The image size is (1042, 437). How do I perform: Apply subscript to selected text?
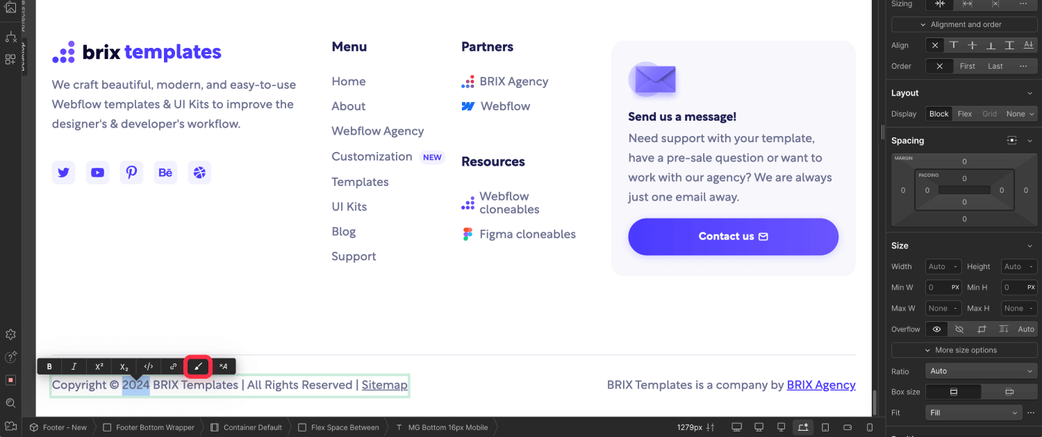pos(124,366)
